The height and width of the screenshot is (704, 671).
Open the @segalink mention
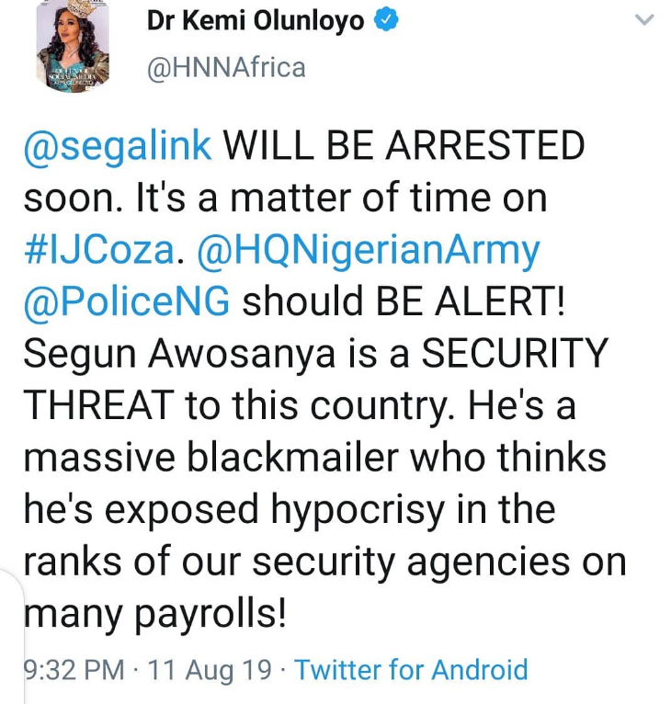point(117,147)
